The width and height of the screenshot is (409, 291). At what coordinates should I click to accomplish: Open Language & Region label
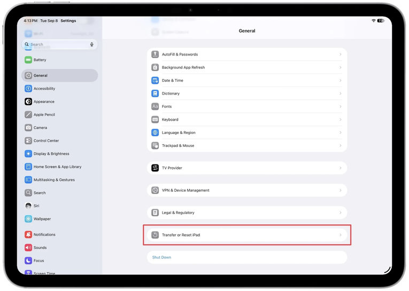[179, 132]
